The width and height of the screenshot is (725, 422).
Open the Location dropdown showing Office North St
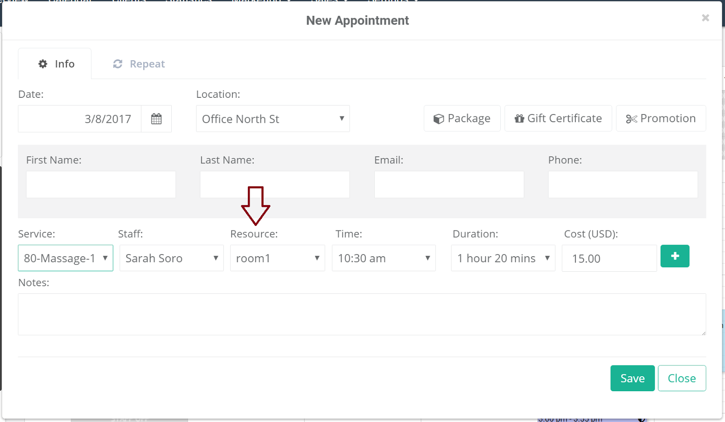click(x=272, y=119)
